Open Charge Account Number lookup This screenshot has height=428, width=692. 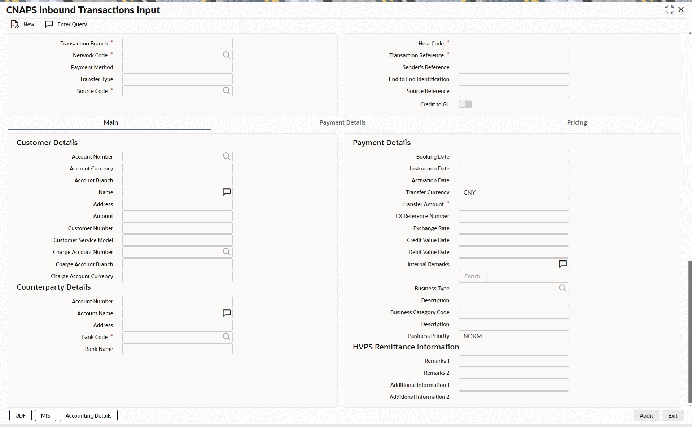tap(226, 252)
